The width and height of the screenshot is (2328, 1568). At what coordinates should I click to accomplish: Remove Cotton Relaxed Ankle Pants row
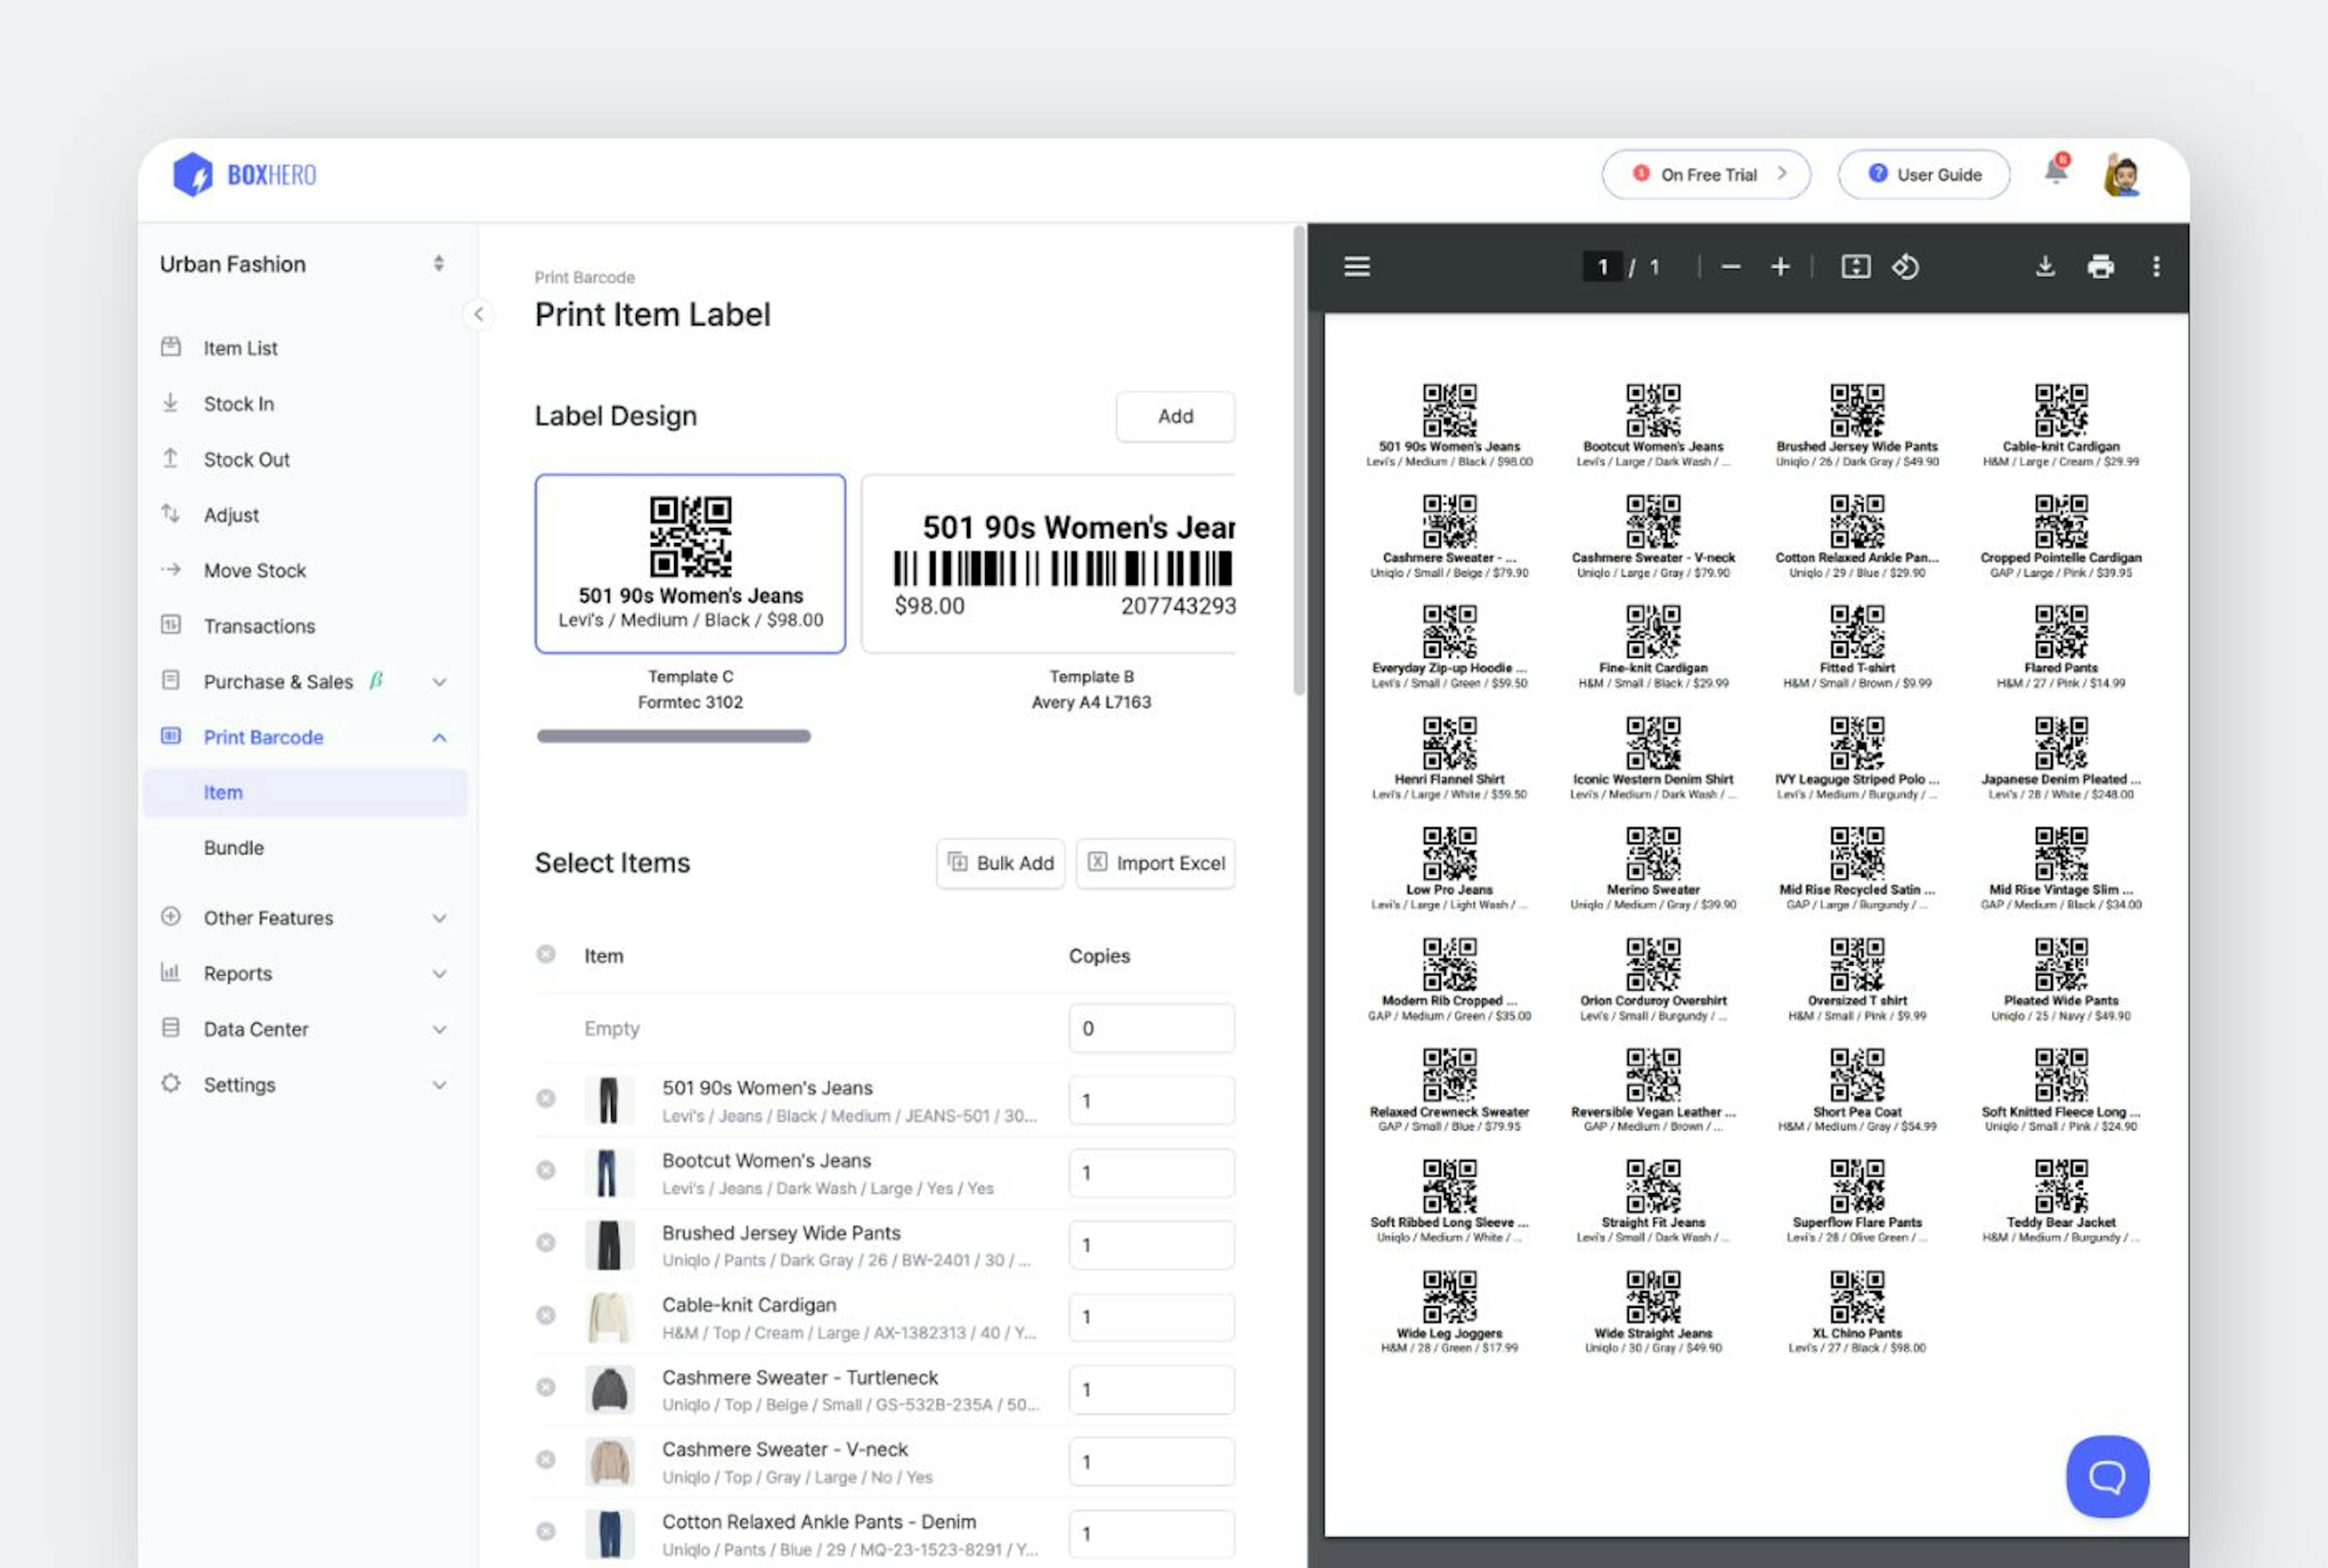[x=546, y=1531]
